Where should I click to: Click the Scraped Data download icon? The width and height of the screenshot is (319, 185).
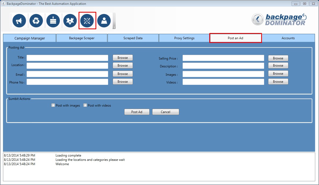point(53,20)
